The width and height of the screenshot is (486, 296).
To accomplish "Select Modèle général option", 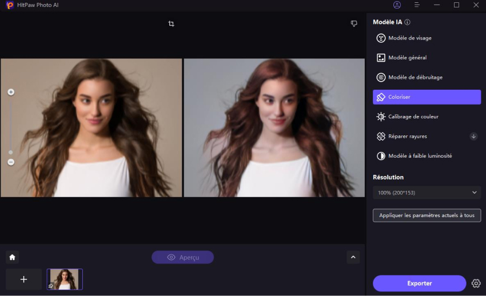I will coord(407,58).
